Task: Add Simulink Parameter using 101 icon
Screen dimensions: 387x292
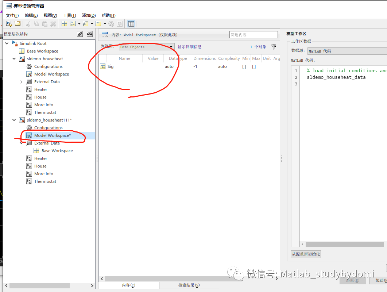Action: click(x=73, y=24)
